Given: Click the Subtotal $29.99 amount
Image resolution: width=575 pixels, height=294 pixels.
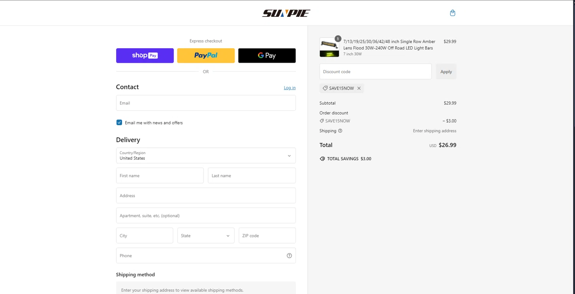Looking at the screenshot, I should pyautogui.click(x=450, y=103).
